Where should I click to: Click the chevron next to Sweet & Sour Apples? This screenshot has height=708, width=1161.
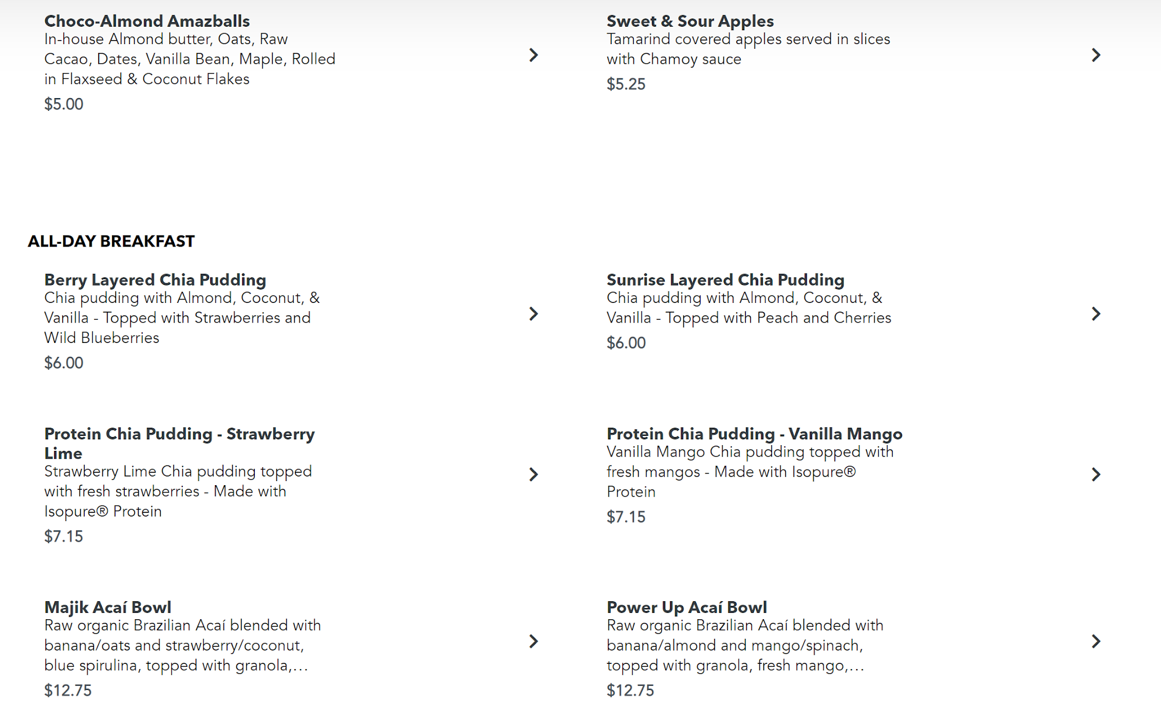click(x=1096, y=55)
